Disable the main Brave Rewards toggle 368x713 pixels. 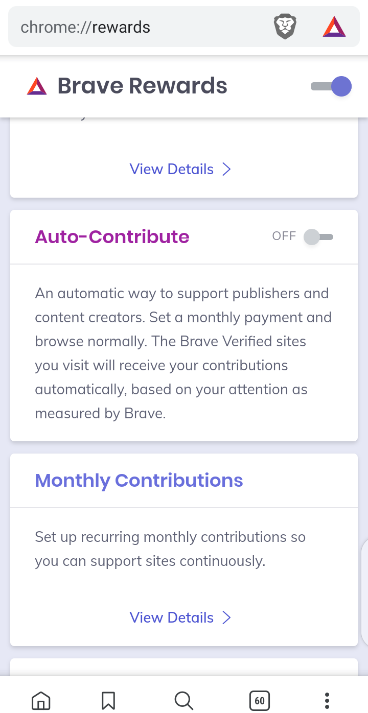pos(332,86)
